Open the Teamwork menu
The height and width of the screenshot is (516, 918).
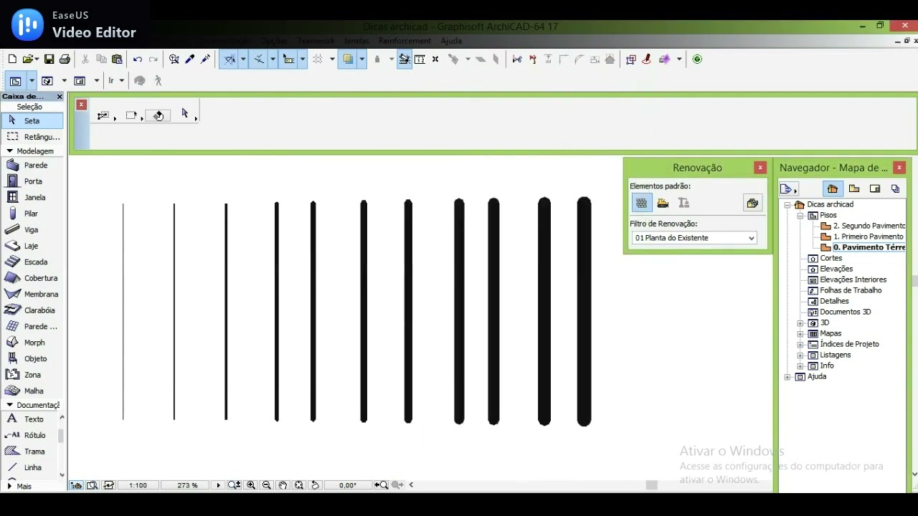click(x=316, y=41)
